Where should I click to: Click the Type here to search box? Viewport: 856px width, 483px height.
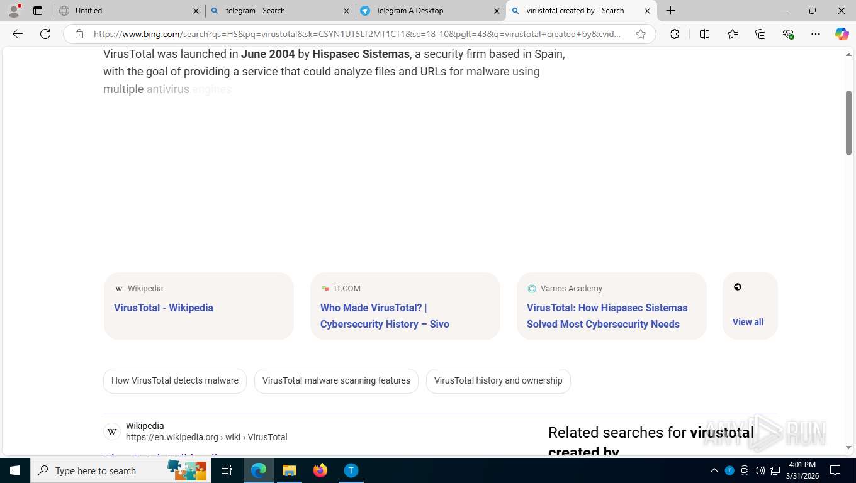click(121, 470)
